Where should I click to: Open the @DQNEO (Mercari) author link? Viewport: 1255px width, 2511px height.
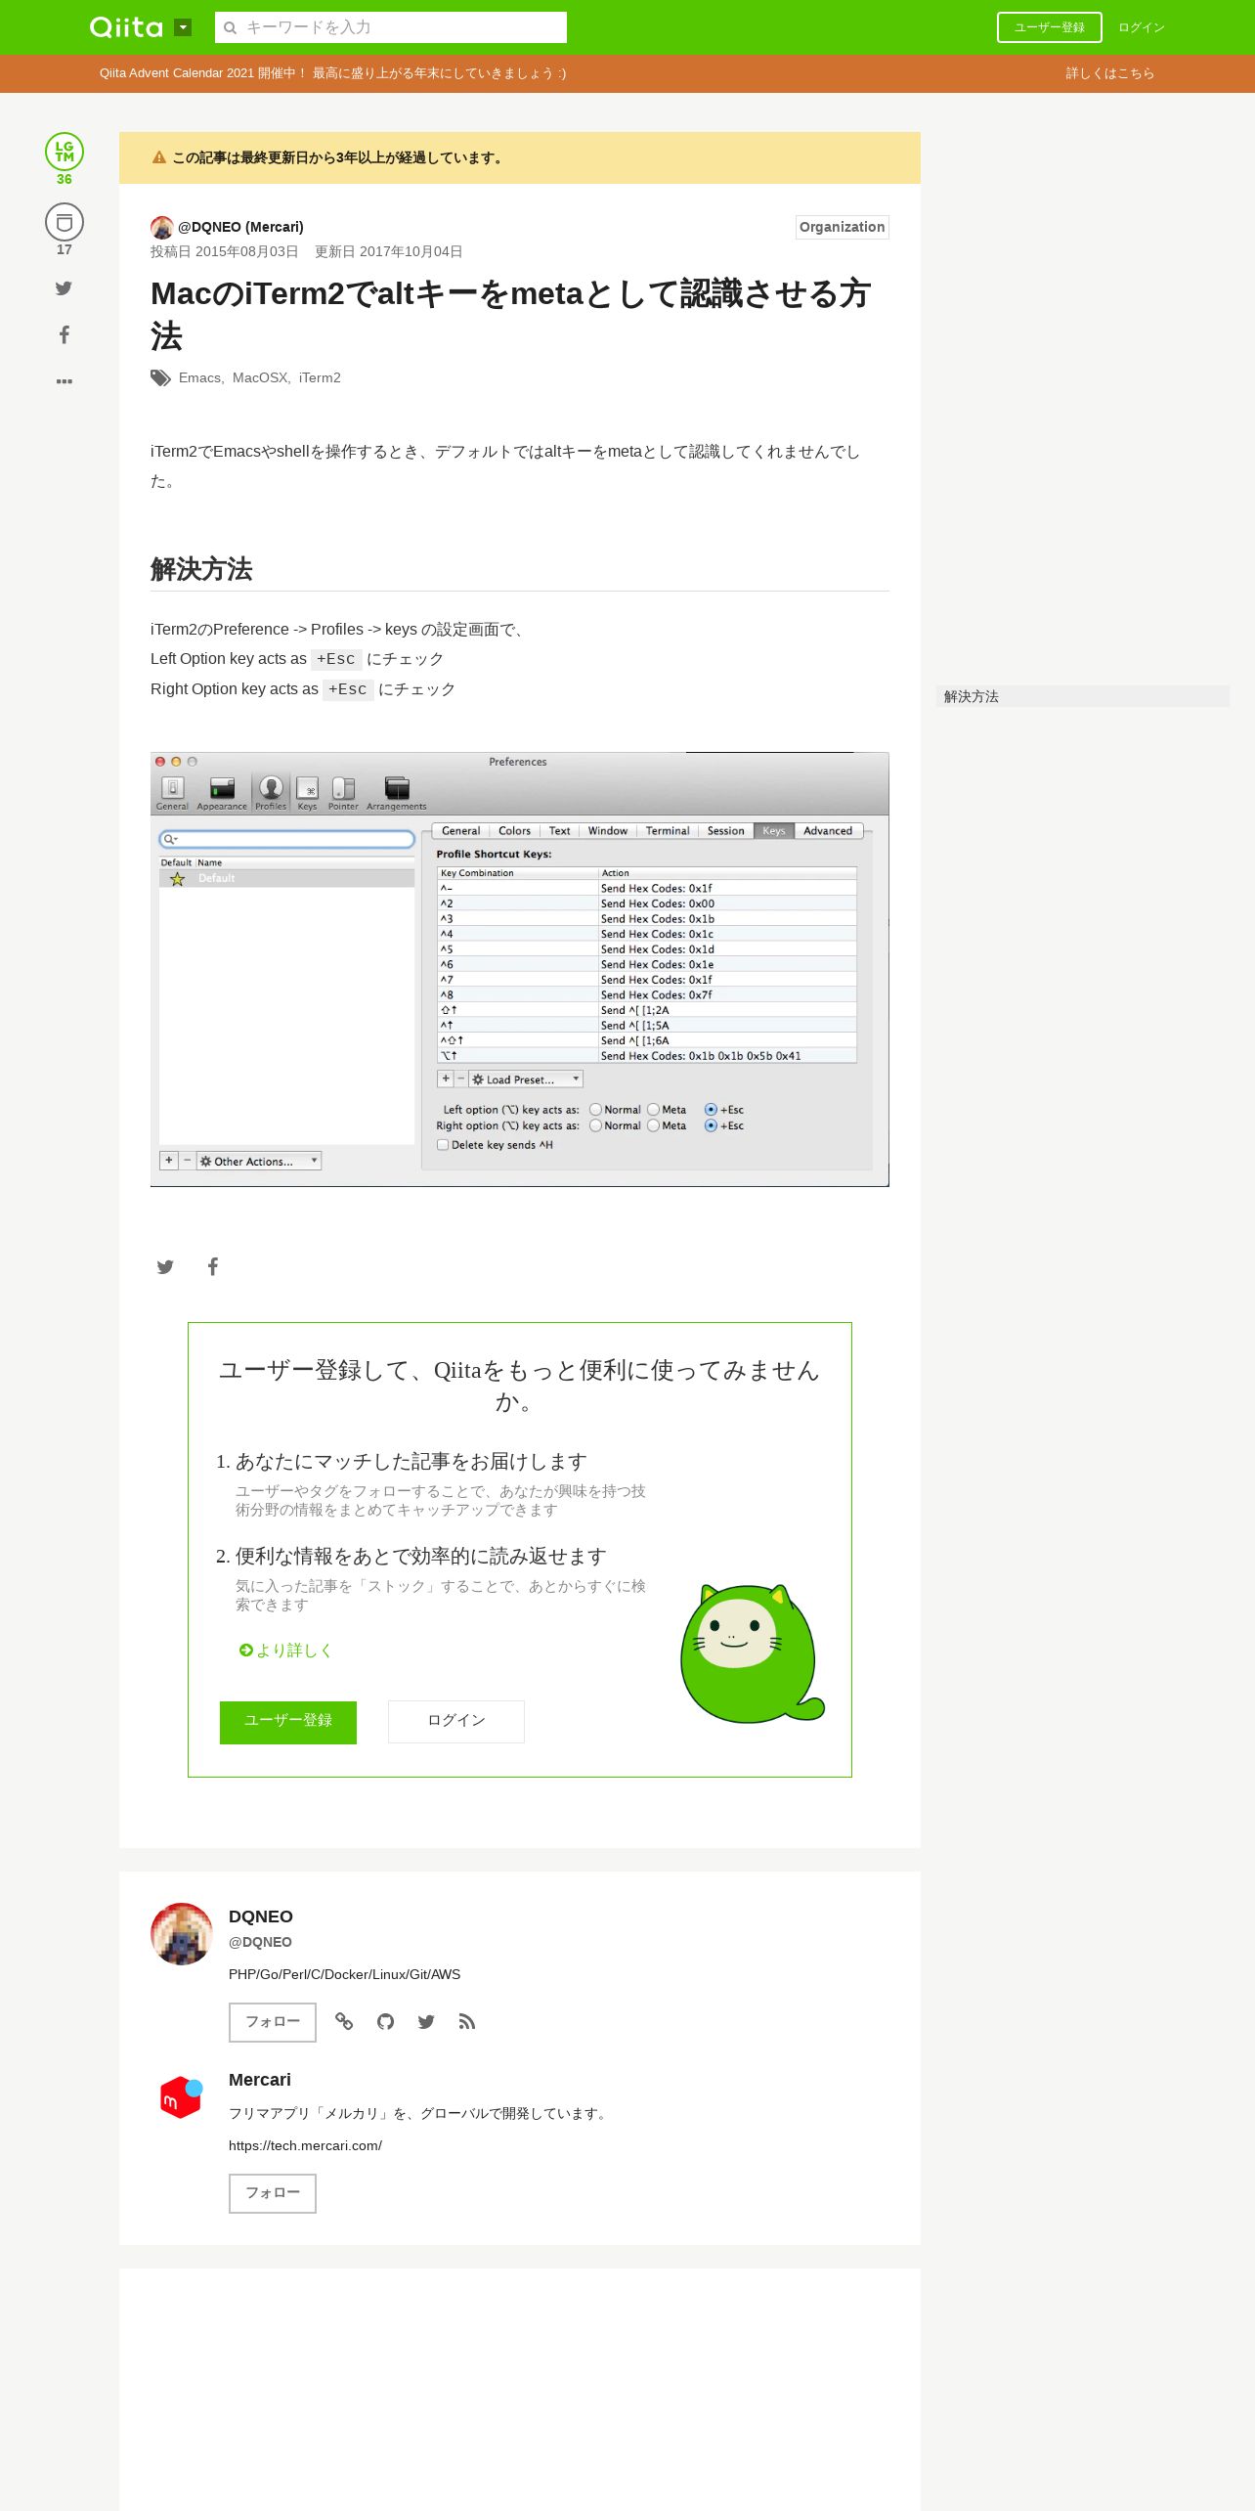(x=240, y=227)
